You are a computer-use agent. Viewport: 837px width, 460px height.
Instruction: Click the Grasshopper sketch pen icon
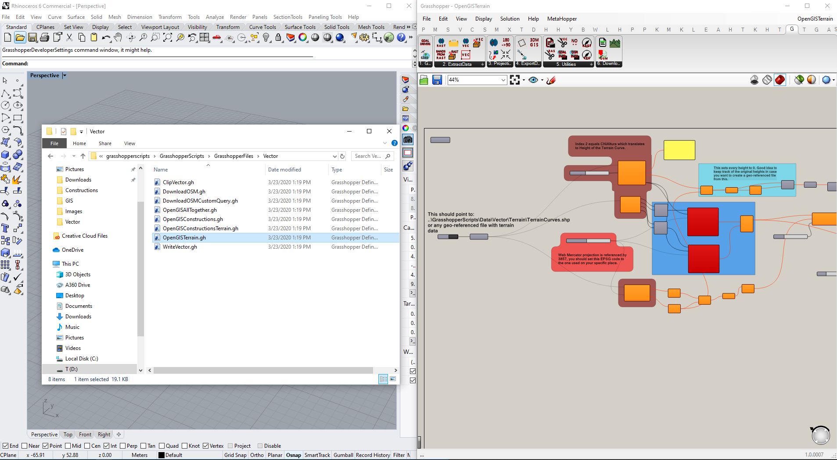click(551, 80)
